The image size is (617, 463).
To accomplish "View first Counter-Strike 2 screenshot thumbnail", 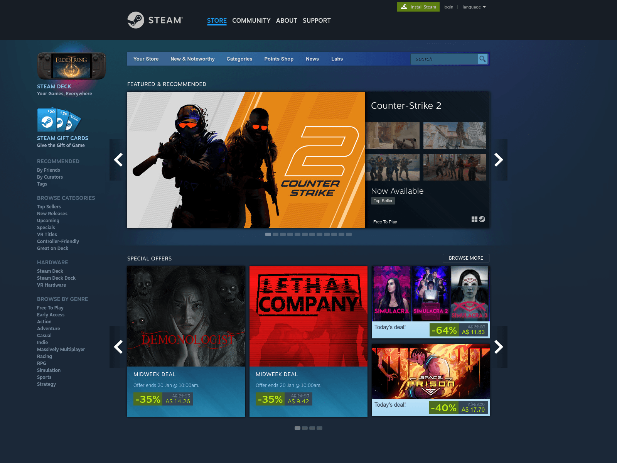I will coord(392,135).
